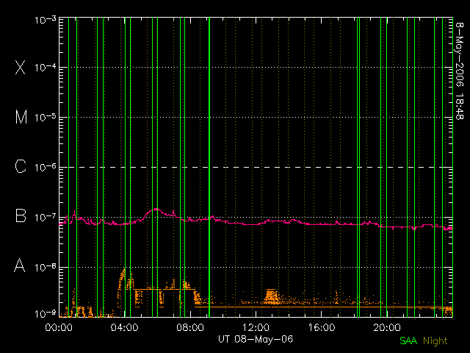Click the Night legend label
Image resolution: width=470 pixels, height=353 pixels.
435,341
